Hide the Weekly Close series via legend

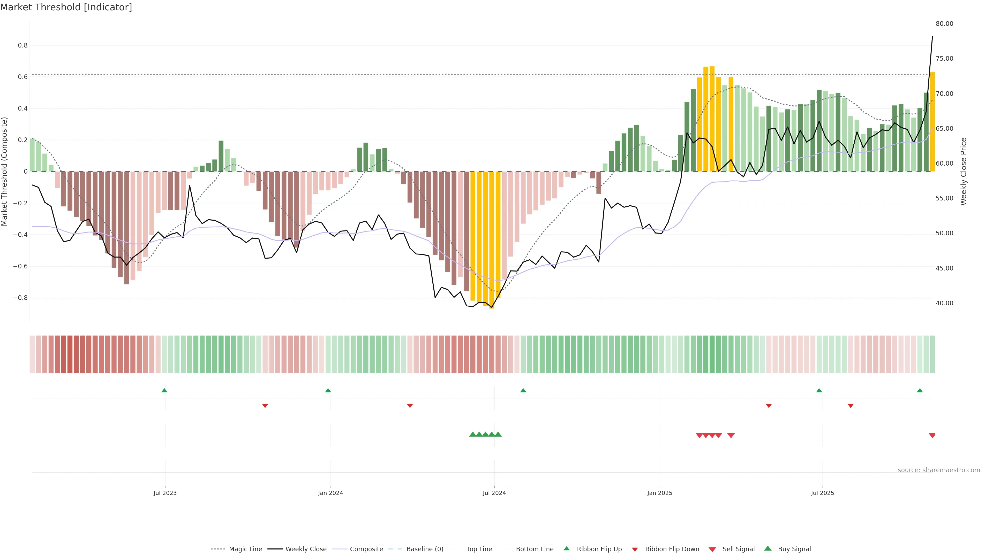click(306, 549)
